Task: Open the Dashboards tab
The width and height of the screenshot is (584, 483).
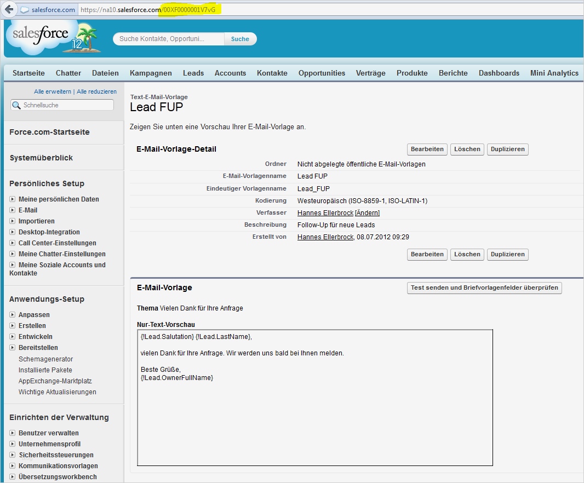Action: point(499,73)
